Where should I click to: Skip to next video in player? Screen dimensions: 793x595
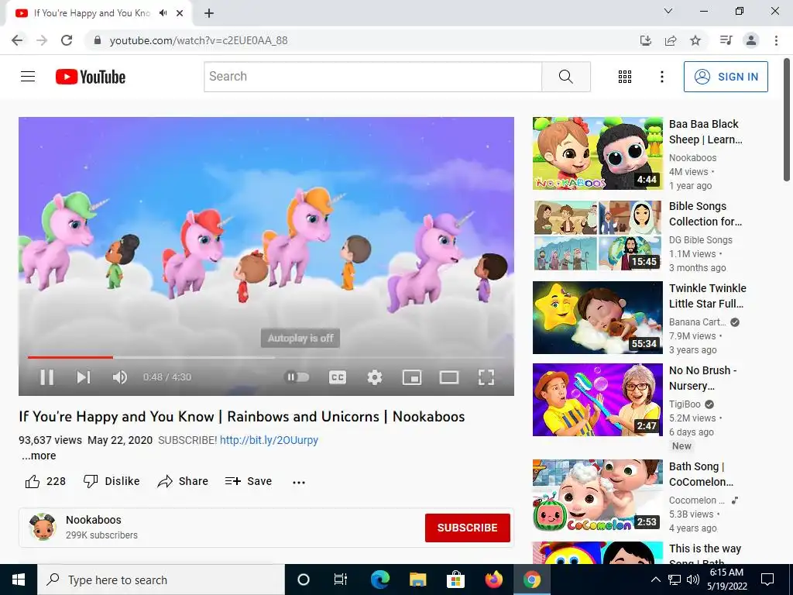[x=84, y=377]
